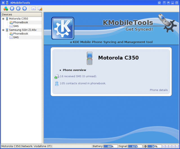
Task: Navigate forward with the right arrow
Action: click(x=24, y=8)
